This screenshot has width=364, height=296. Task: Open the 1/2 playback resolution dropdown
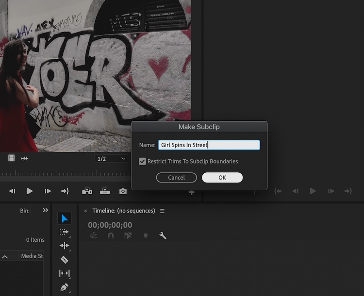[111, 159]
